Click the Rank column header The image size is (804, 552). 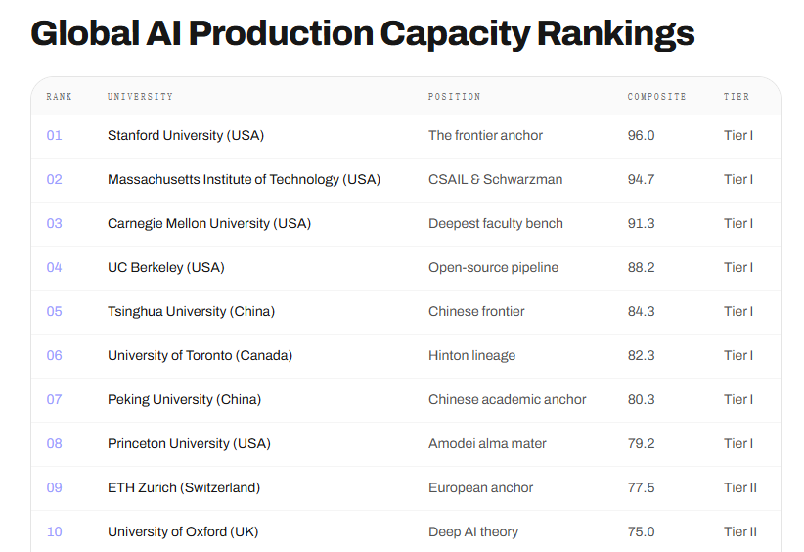point(59,97)
